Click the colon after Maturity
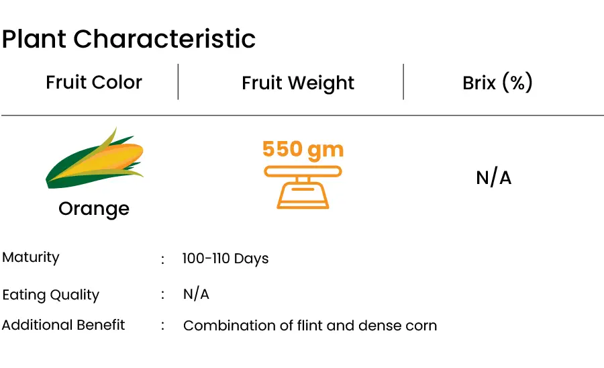Viewport: 604px width, 368px height. click(162, 260)
